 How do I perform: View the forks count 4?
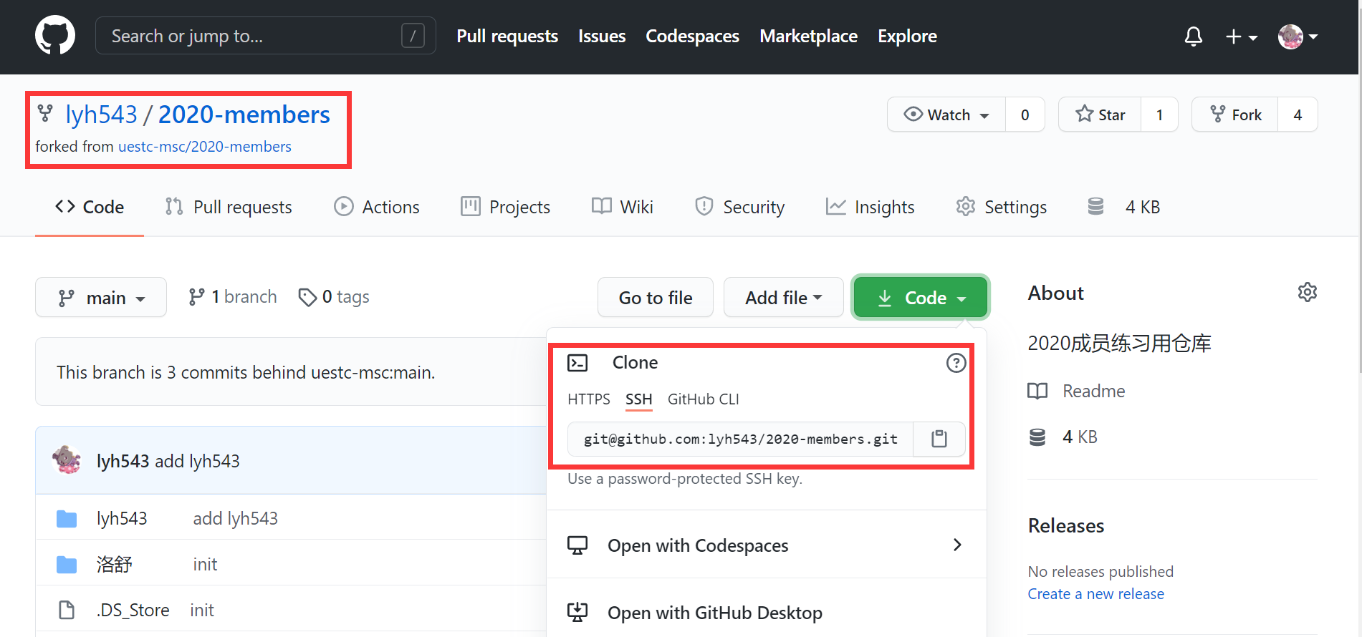pos(1298,115)
